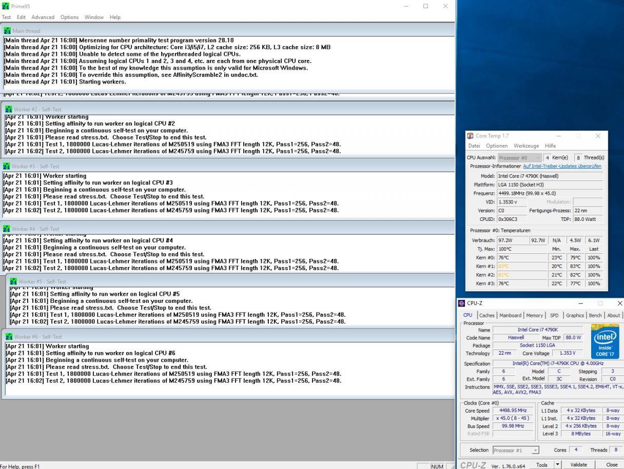Switch to the SPD tab in CPU-Z
The width and height of the screenshot is (624, 469).
point(554,315)
